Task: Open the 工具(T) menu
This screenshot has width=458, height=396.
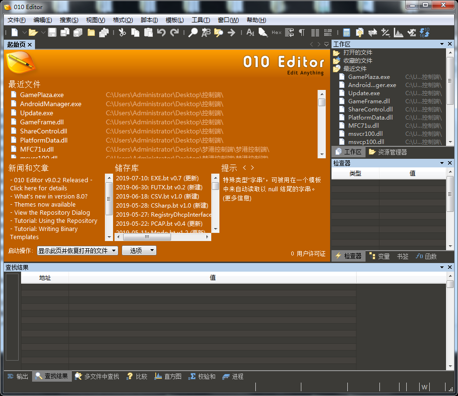Action: (x=201, y=20)
